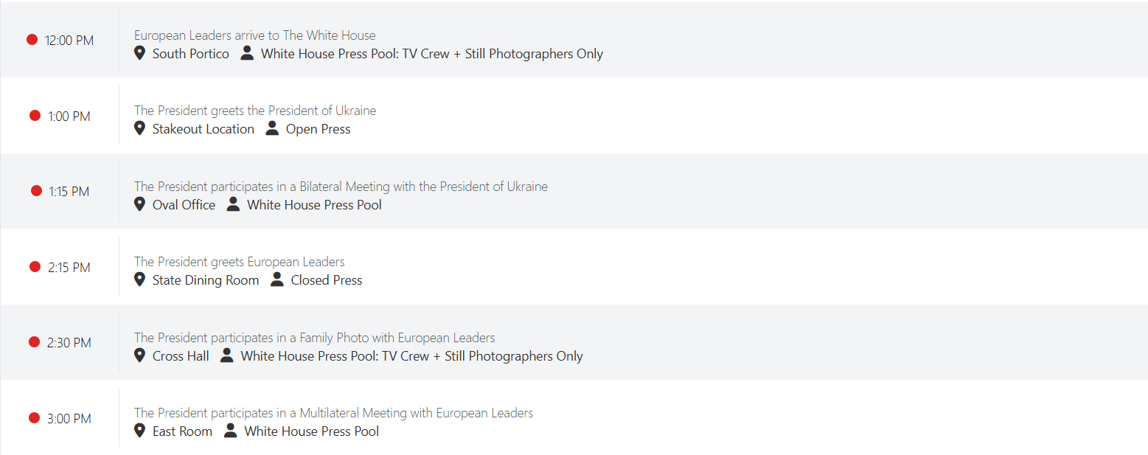Click the location pin beside Stakeout Location
Viewport: 1148px width, 455px height.
(x=139, y=128)
